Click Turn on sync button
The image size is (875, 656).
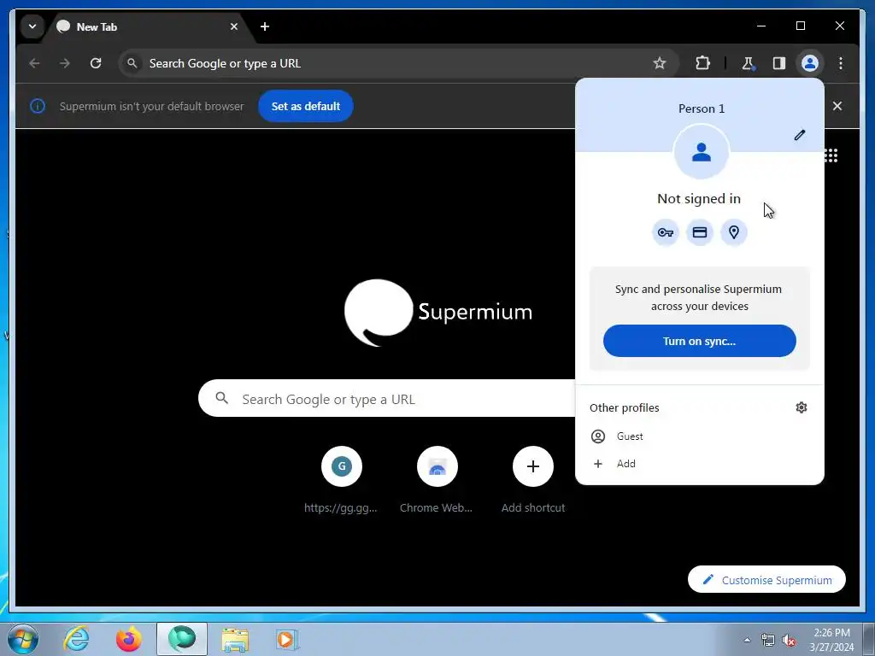(x=699, y=341)
